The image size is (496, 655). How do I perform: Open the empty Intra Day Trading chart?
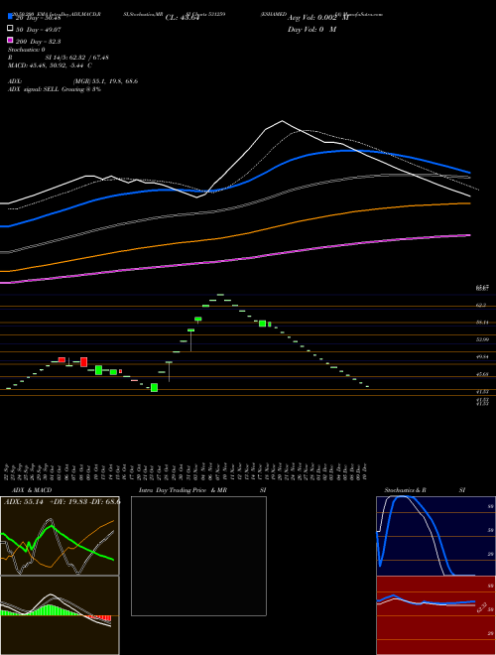point(198,556)
